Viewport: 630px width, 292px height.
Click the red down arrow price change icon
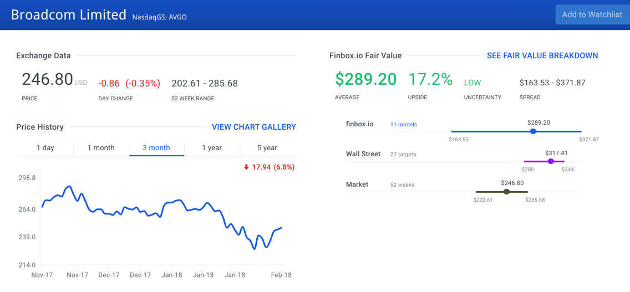tap(246, 167)
